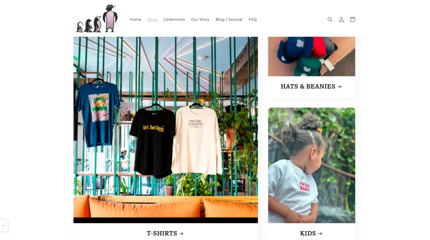Open the search magnifier icon

(330, 19)
